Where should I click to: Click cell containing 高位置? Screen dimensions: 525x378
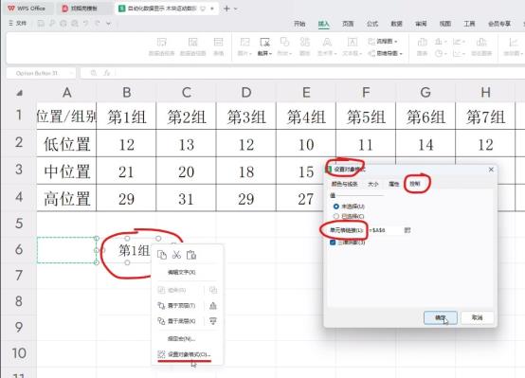pos(66,198)
